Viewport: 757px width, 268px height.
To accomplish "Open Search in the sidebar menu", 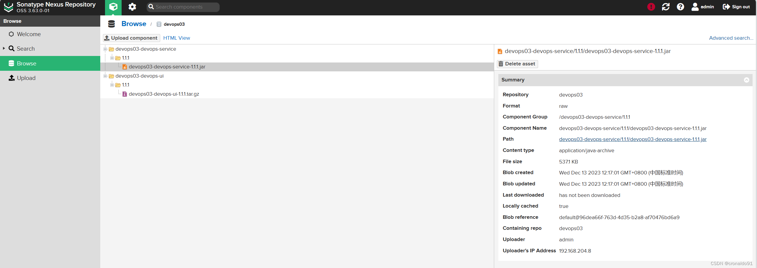I will [x=50, y=49].
